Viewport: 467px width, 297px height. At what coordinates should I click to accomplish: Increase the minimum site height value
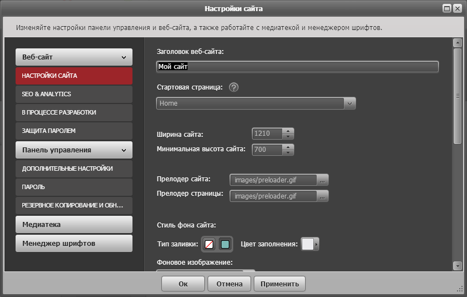click(288, 147)
